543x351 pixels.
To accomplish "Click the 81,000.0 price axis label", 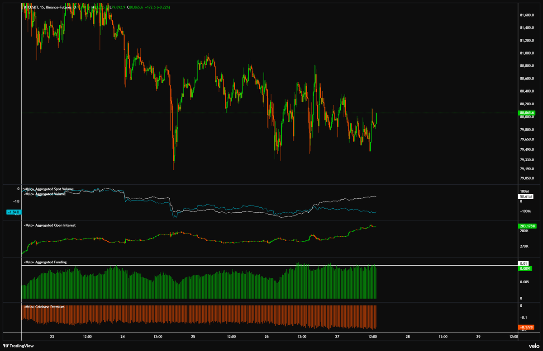I will click(528, 53).
